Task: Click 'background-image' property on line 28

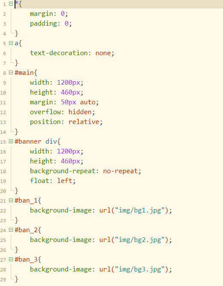Action: [61, 269]
